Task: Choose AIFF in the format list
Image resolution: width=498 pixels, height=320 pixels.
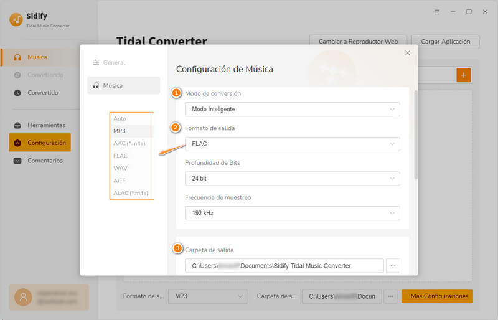Action: click(132, 181)
